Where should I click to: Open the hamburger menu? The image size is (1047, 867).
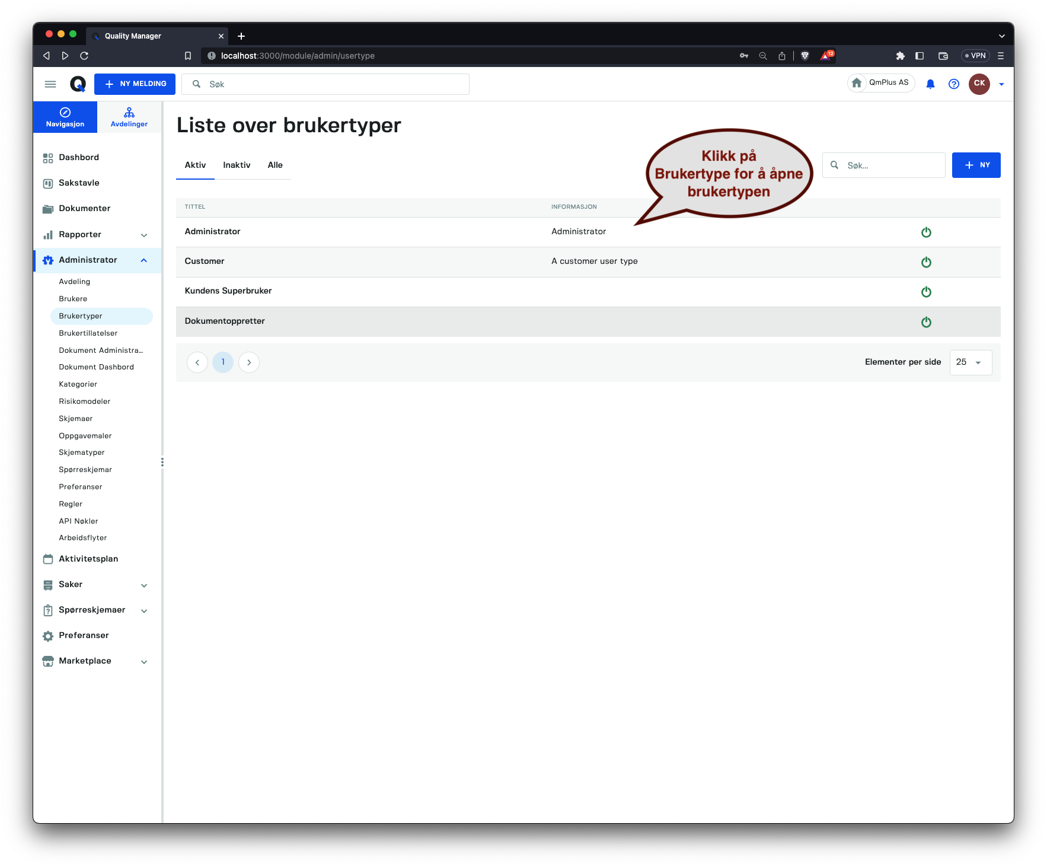click(50, 84)
